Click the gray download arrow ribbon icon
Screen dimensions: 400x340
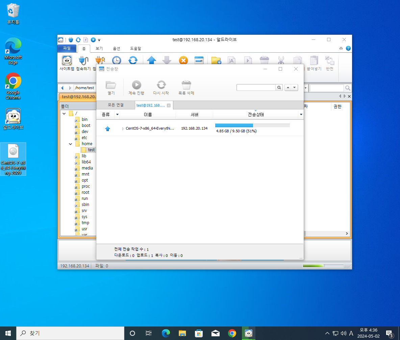point(167,60)
